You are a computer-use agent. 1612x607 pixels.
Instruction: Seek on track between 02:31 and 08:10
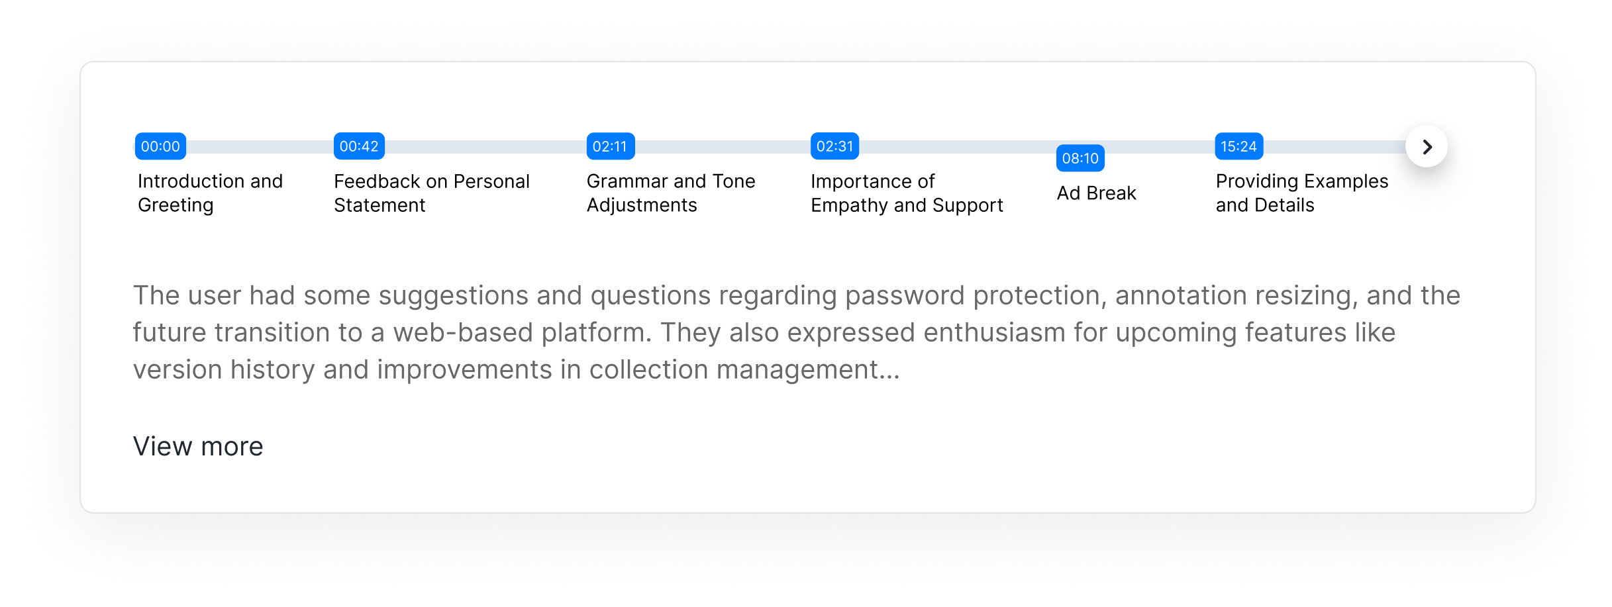957,146
